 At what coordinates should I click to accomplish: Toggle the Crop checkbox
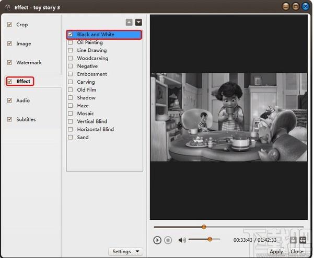point(9,25)
